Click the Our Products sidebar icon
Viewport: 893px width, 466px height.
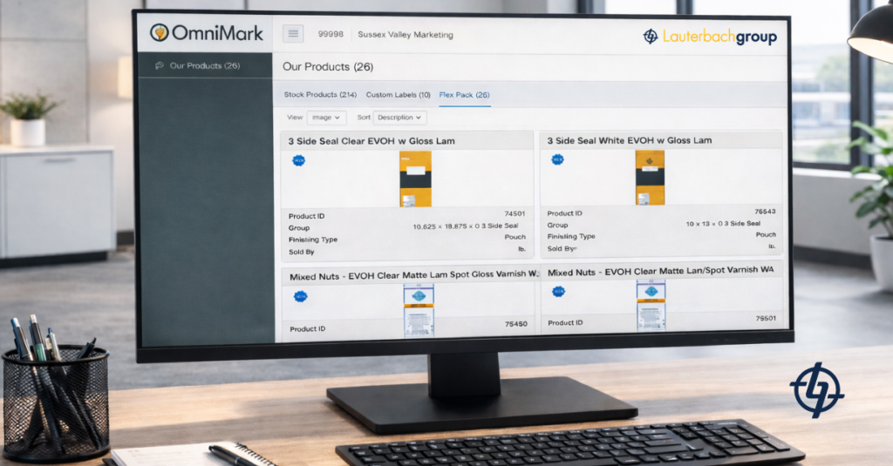[x=159, y=65]
